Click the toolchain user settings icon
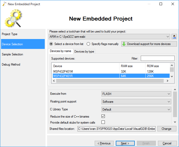Image resolution: width=179 pixels, height=147 pixels. tap(174, 37)
